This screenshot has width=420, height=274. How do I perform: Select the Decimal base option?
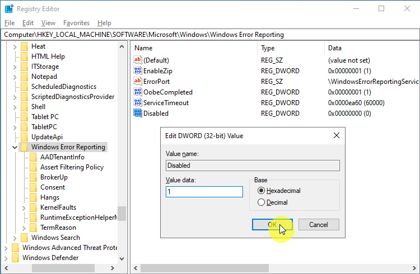[261, 202]
